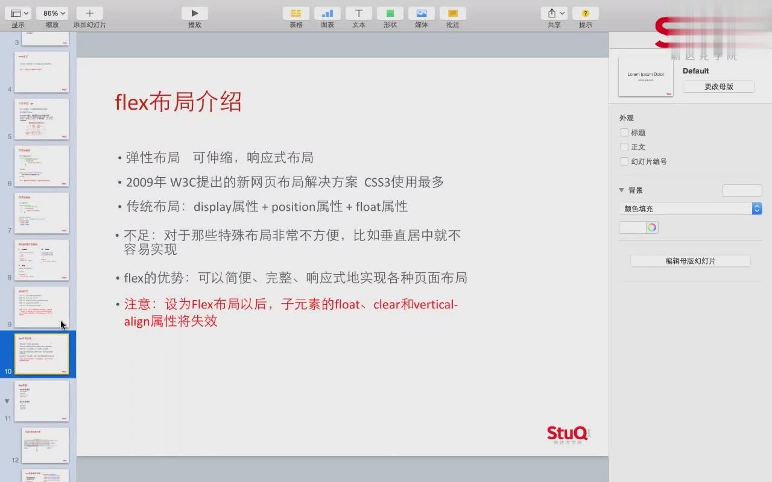Select slide 5 thumbnail
772x482 pixels.
pos(42,119)
